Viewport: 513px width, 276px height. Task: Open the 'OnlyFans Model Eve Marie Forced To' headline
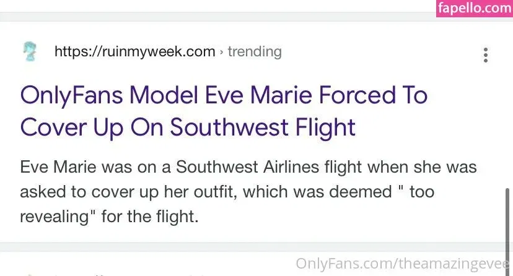224,95
